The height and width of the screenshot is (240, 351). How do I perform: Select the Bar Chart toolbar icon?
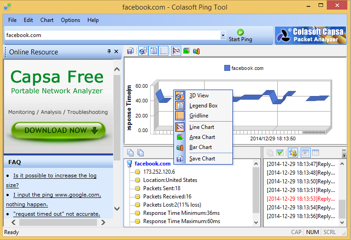click(x=196, y=51)
